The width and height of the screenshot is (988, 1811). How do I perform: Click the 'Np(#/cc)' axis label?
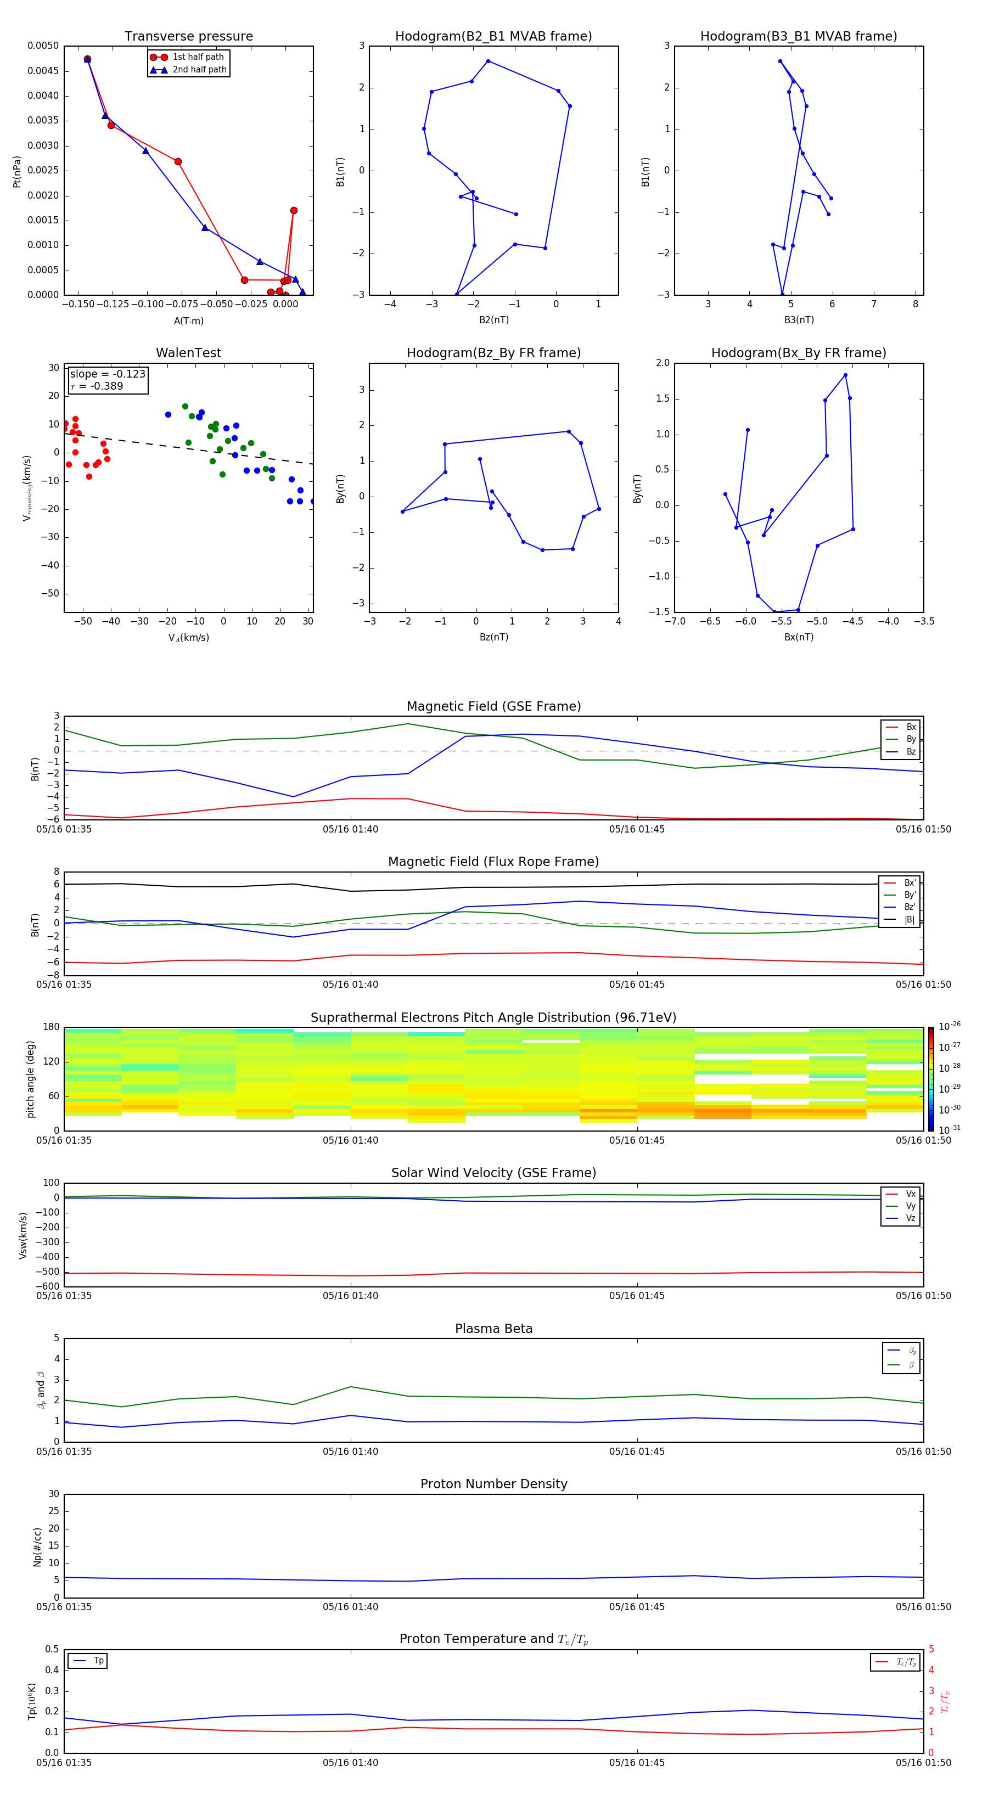point(37,1546)
